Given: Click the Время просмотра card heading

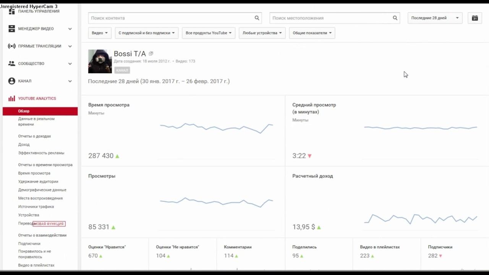Looking at the screenshot, I should click(x=109, y=105).
